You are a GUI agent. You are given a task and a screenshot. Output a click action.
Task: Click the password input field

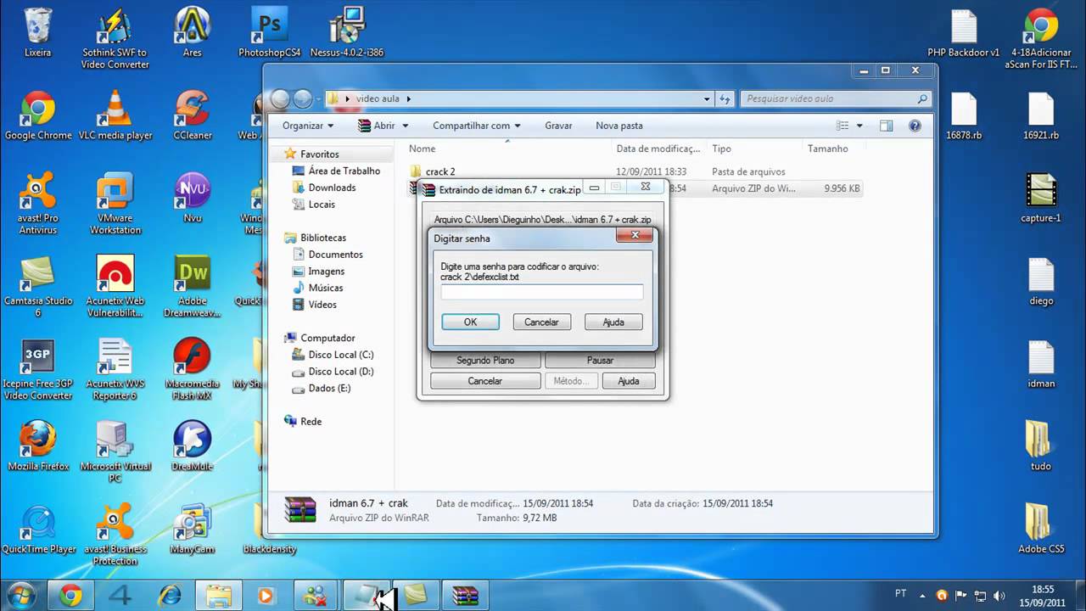tap(541, 292)
